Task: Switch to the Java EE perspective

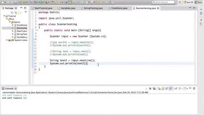Action: tap(188, 2)
